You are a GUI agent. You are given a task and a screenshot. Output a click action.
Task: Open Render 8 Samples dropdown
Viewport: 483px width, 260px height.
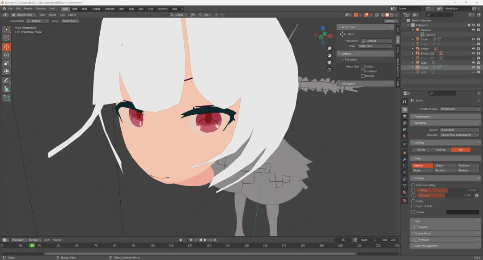(460, 130)
